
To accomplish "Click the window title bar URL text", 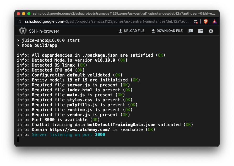I will (x=124, y=14).
